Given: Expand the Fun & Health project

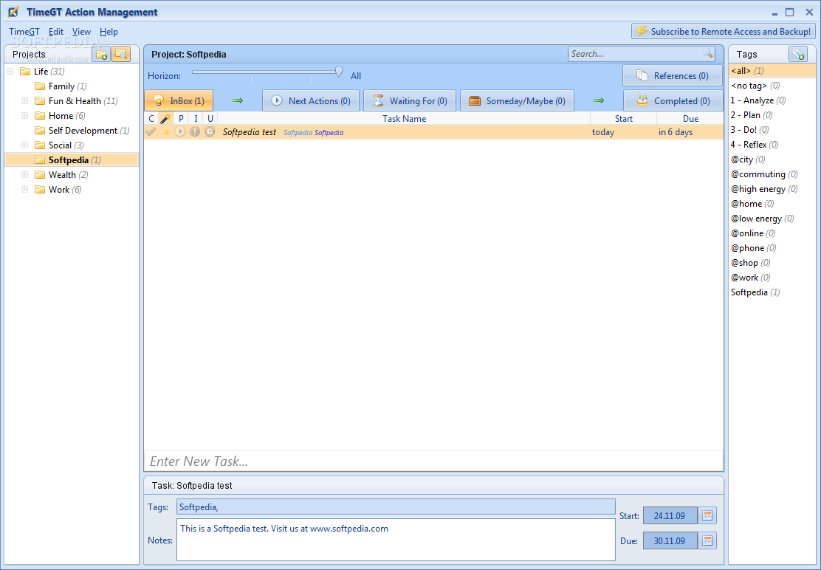Looking at the screenshot, I should [24, 100].
